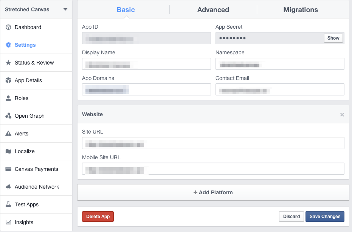Focus the Display Name field

(146, 64)
